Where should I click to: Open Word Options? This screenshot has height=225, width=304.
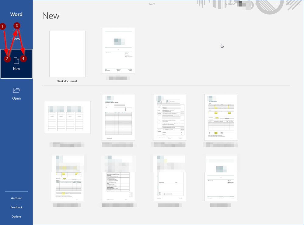coord(16,216)
